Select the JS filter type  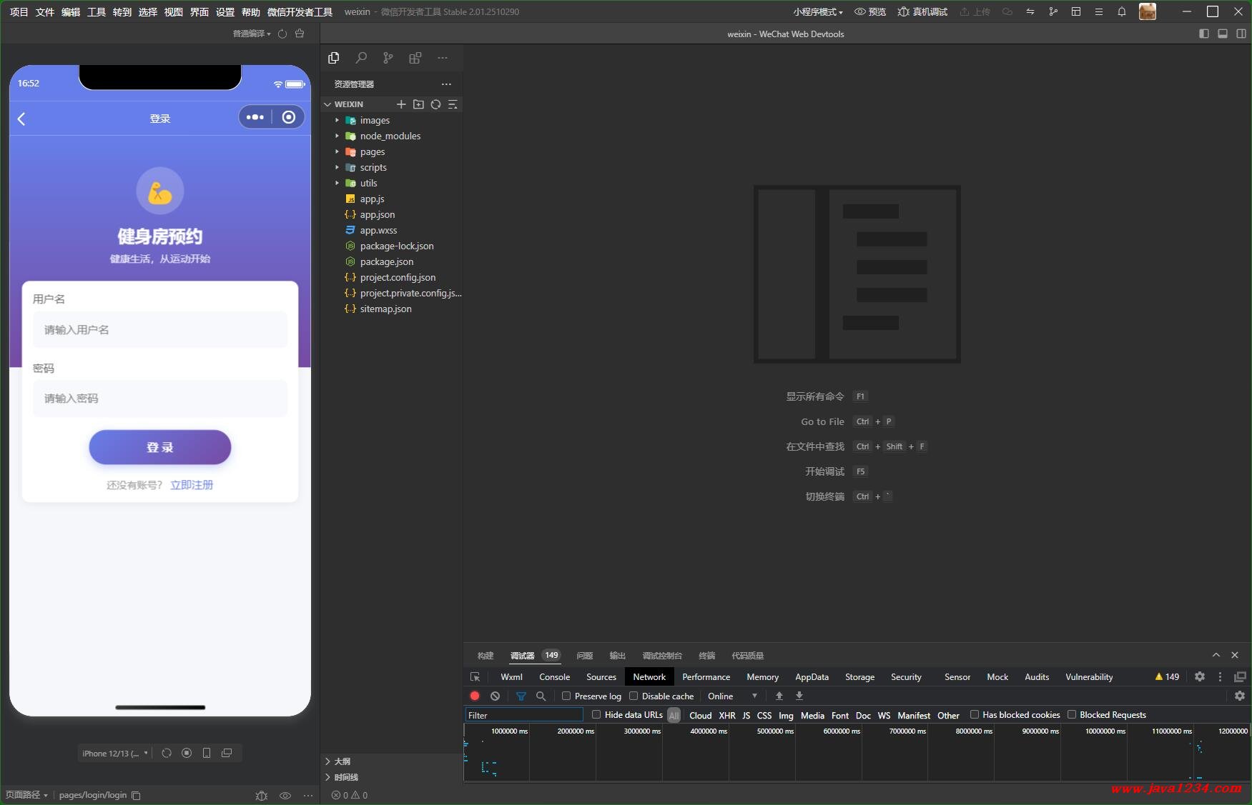pos(746,715)
